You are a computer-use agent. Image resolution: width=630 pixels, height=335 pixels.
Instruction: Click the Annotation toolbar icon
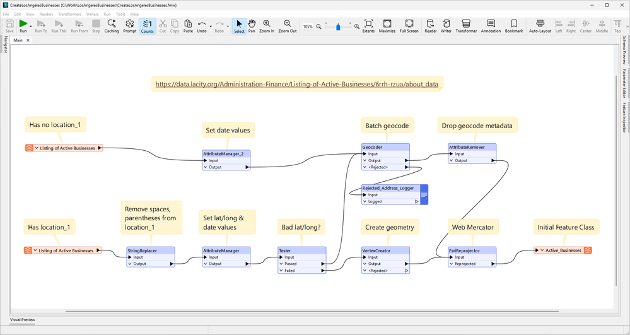491,25
